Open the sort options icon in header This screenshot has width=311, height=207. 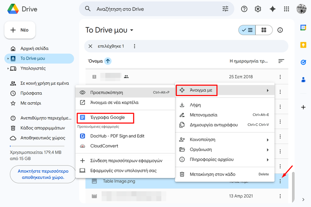coord(281,61)
